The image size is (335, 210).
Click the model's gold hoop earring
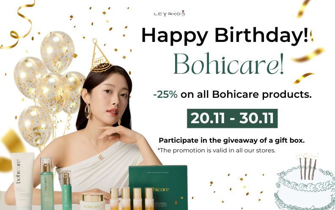(88, 111)
